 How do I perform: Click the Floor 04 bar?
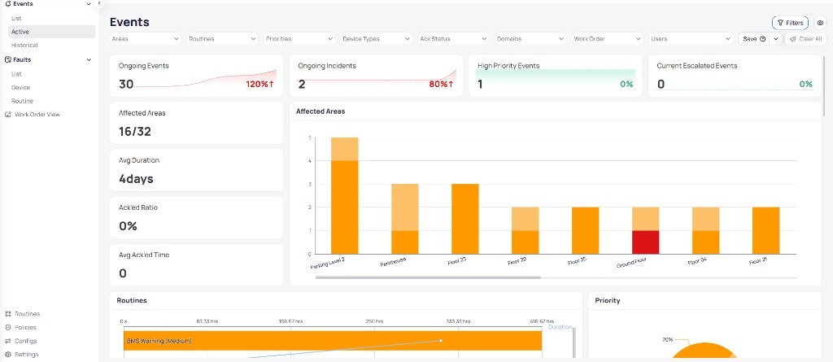click(706, 231)
